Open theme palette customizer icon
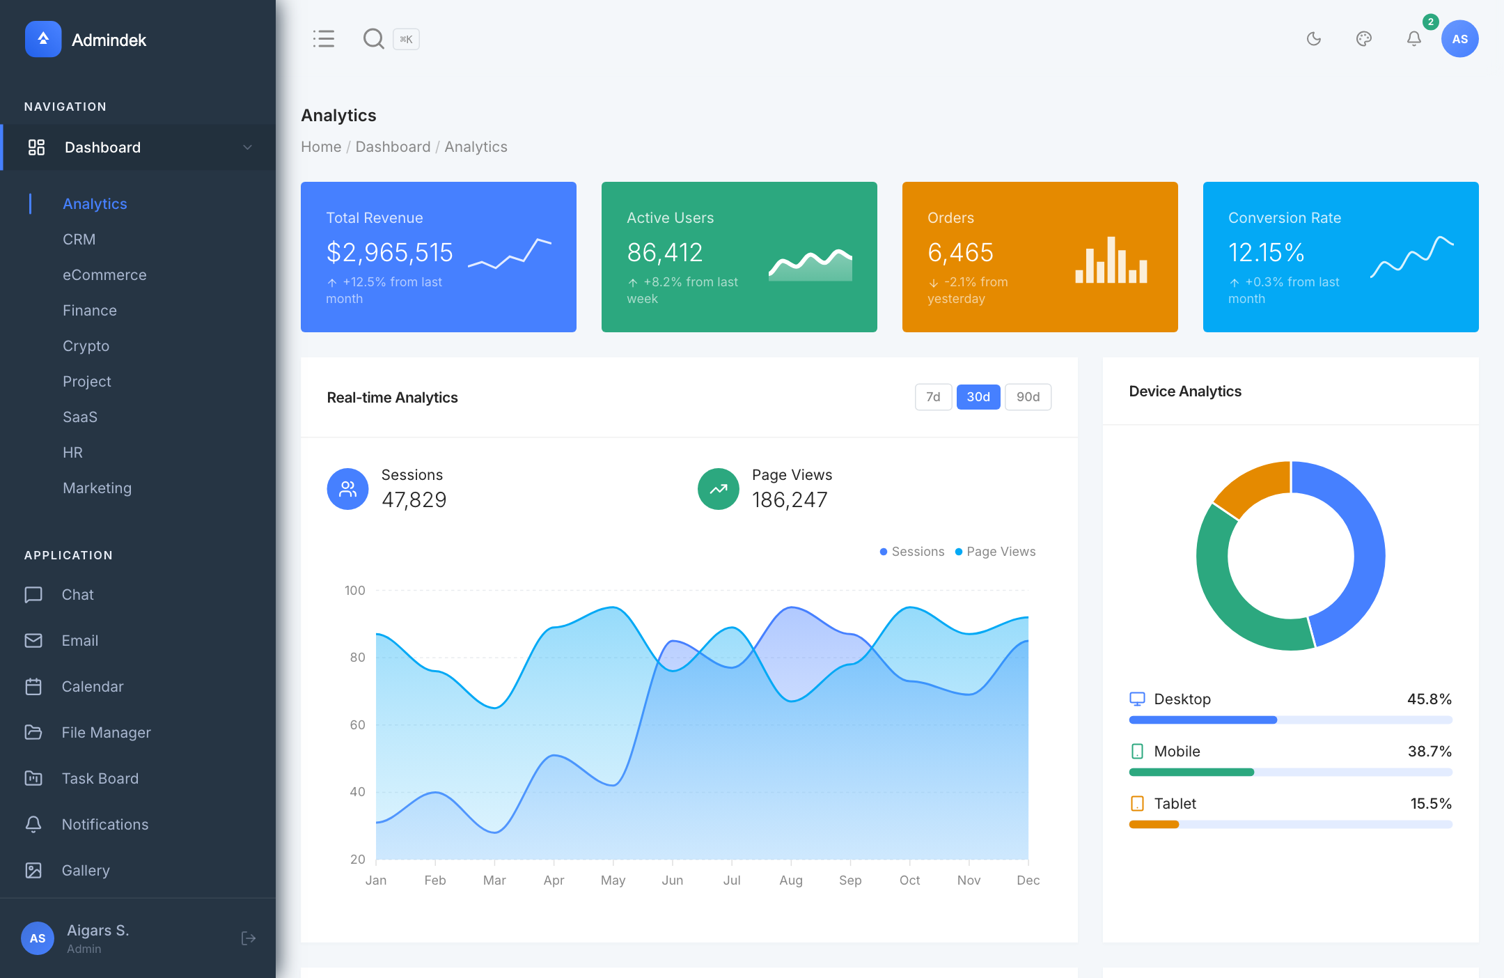 click(1363, 39)
